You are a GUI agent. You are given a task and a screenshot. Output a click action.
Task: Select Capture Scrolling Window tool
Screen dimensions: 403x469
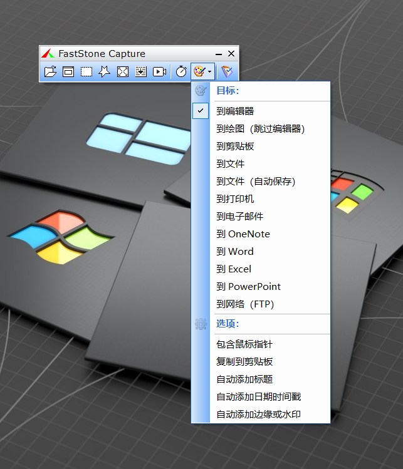pyautogui.click(x=141, y=72)
